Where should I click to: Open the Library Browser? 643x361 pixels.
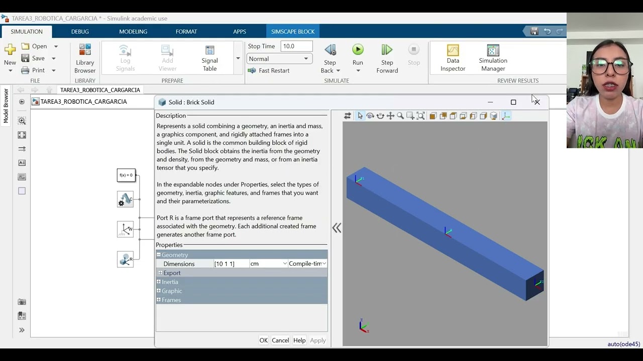(85, 58)
